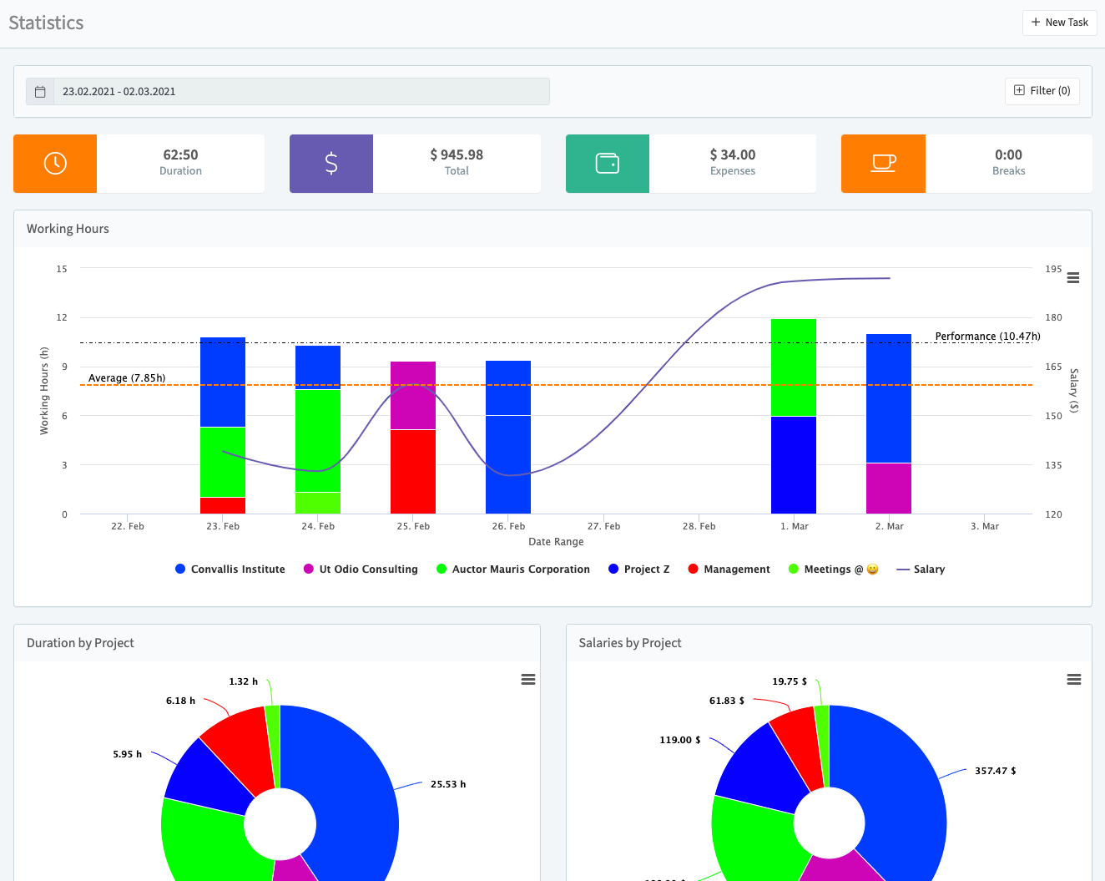
Task: Click the $ 945.98 Total value
Action: [457, 154]
